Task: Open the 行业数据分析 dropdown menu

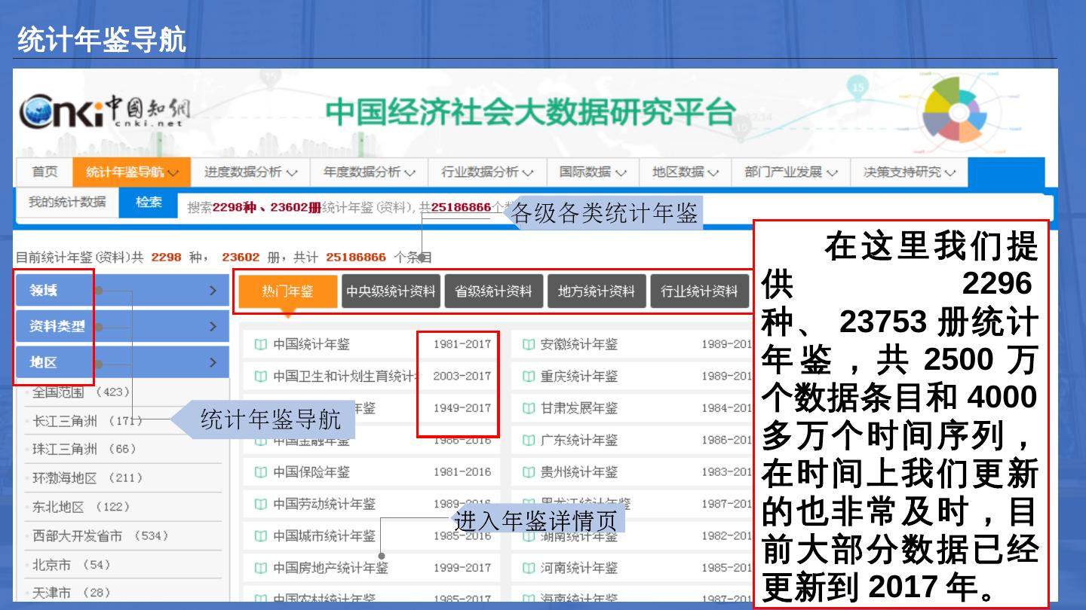Action: tap(487, 172)
